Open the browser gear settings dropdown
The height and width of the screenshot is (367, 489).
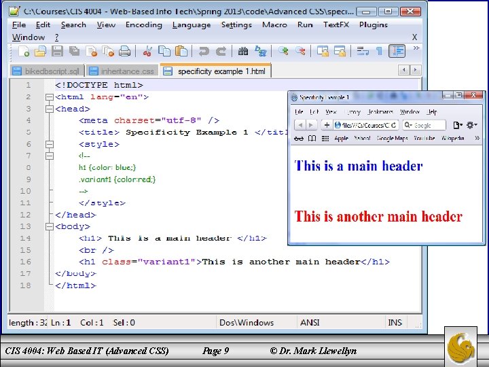pos(472,125)
